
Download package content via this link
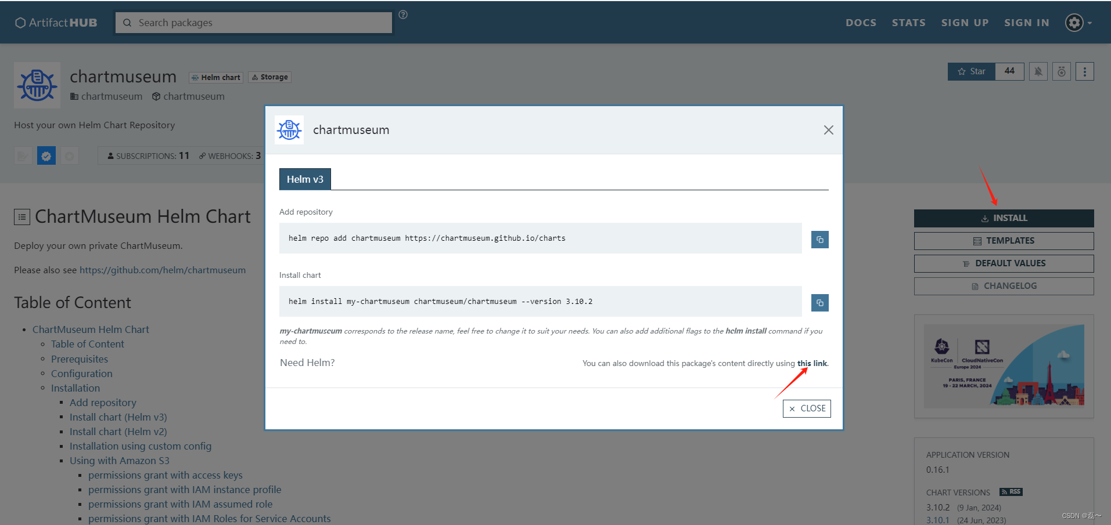(x=812, y=363)
